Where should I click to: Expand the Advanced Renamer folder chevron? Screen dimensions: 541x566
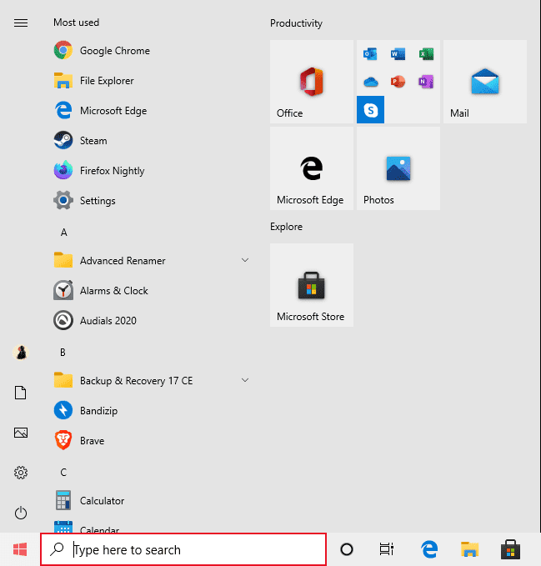pyautogui.click(x=245, y=260)
